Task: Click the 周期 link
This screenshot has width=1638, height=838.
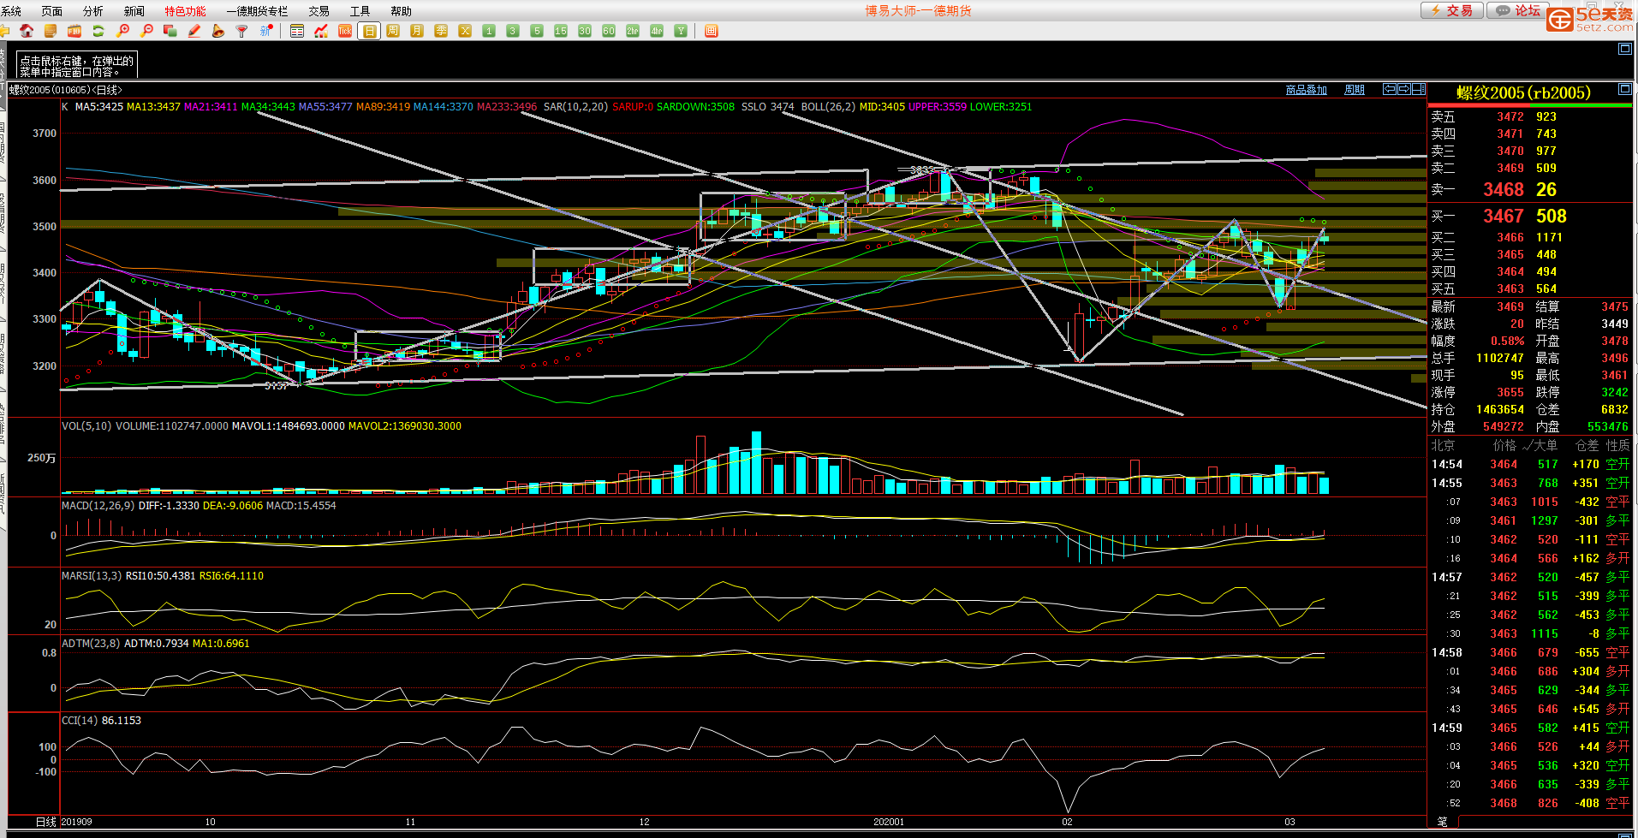Action: tap(1355, 90)
